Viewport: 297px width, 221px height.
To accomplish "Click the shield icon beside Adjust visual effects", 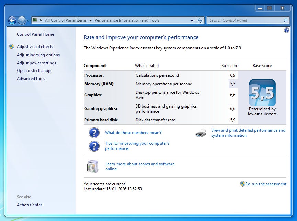I will pyautogui.click(x=12, y=47).
